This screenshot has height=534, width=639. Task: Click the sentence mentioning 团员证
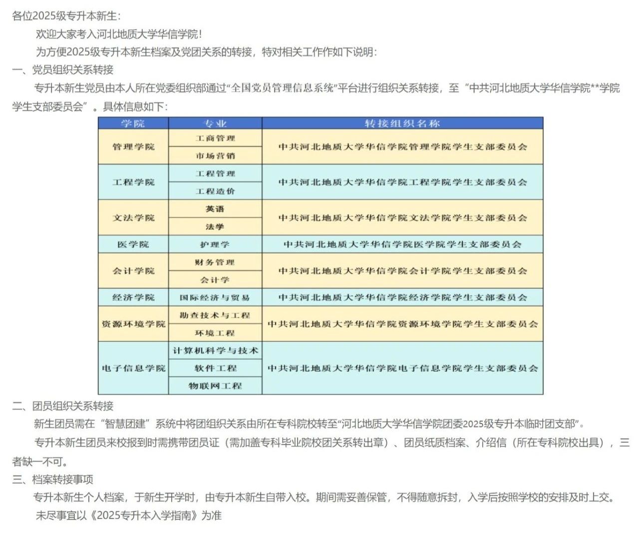(321, 452)
